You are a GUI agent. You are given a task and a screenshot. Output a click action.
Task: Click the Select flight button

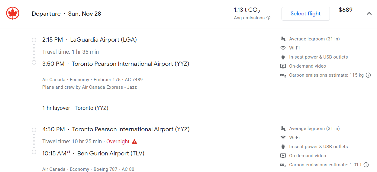tap(306, 14)
